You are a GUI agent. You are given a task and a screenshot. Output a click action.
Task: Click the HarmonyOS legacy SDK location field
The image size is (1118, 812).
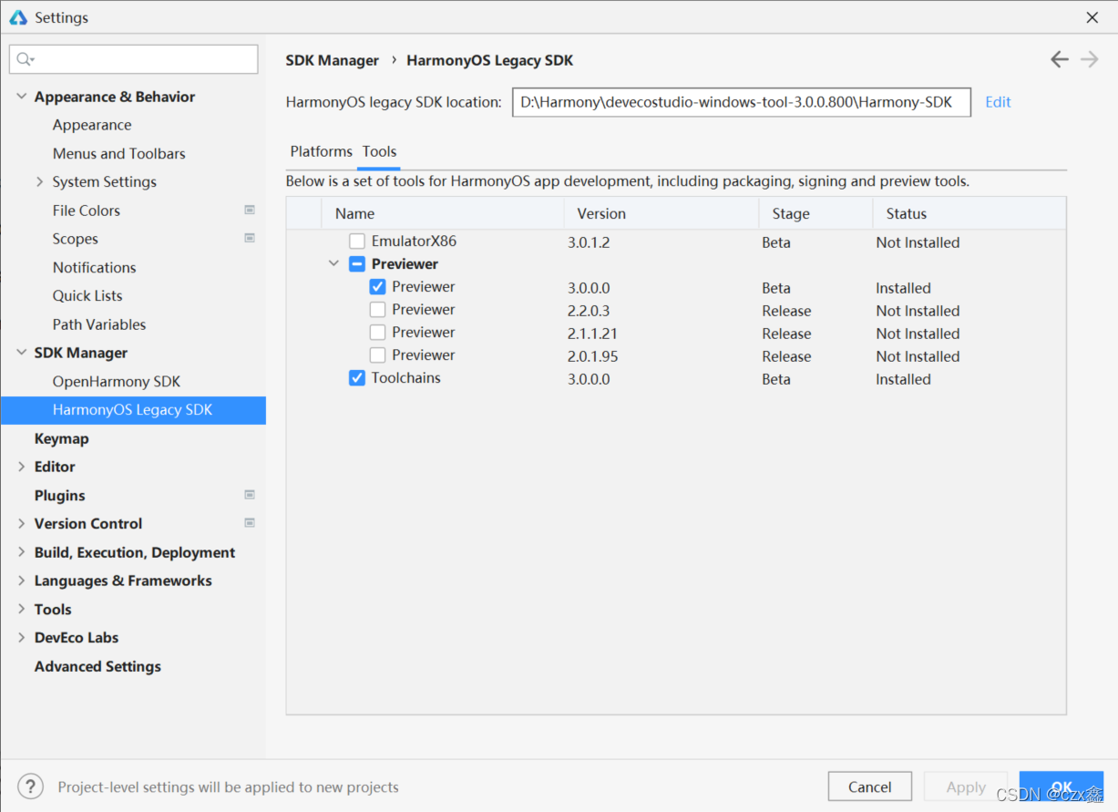click(x=742, y=102)
